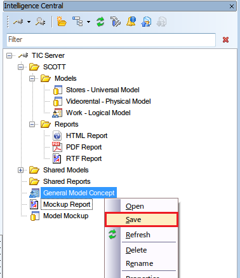Click into the Filter text field
The height and width of the screenshot is (278, 240).
click(x=111, y=39)
